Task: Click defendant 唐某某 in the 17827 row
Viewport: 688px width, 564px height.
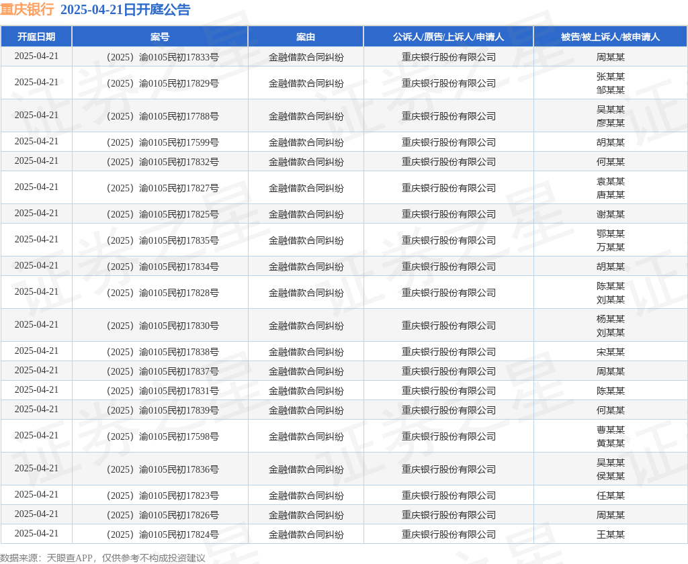Action: tap(610, 195)
